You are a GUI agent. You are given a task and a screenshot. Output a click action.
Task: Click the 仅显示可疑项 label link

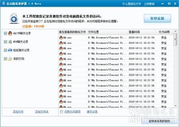[x=73, y=112]
